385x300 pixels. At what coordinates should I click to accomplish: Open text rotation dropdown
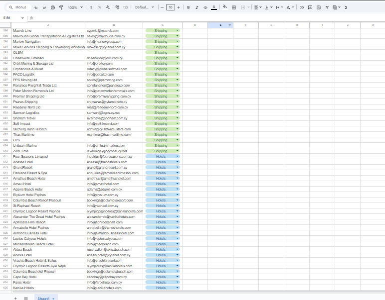pyautogui.click(x=290, y=7)
